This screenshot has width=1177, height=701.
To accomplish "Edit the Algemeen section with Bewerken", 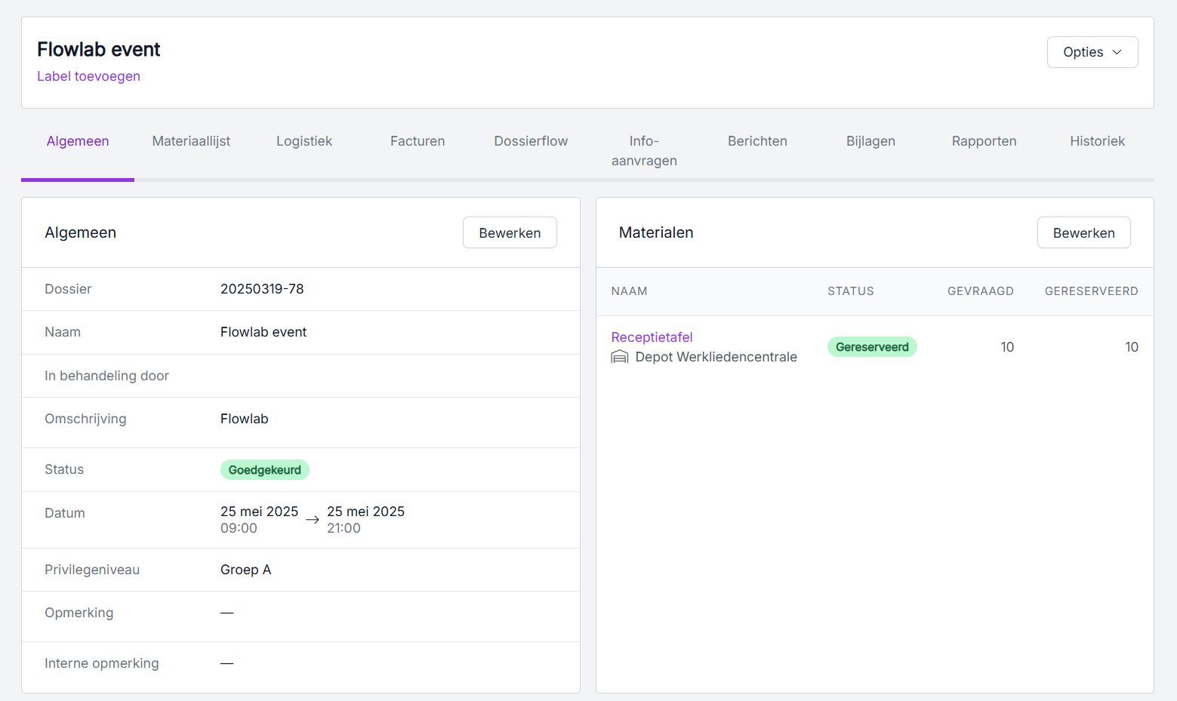I will point(510,233).
